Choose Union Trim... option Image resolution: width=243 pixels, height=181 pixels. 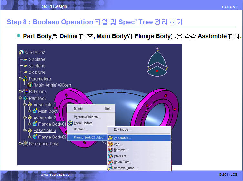click(139, 162)
